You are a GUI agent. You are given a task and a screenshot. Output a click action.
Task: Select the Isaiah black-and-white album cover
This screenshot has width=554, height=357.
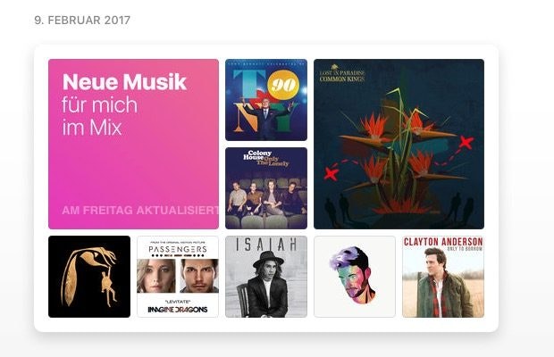(x=266, y=277)
